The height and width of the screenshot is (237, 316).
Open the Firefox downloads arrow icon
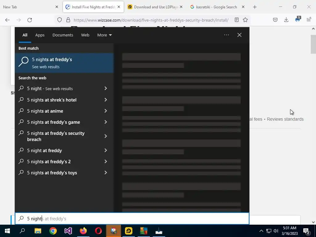[286, 20]
